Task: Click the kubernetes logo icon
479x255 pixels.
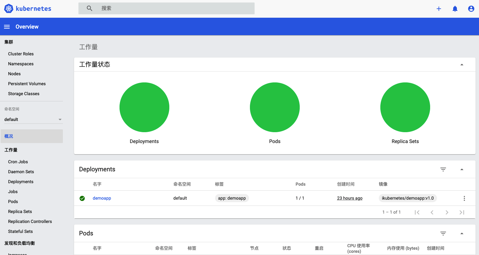Action: tap(8, 8)
